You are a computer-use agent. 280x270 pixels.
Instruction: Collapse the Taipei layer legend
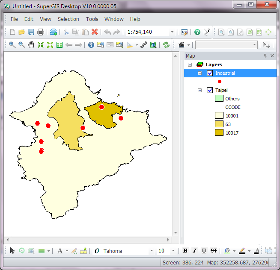click(x=200, y=90)
